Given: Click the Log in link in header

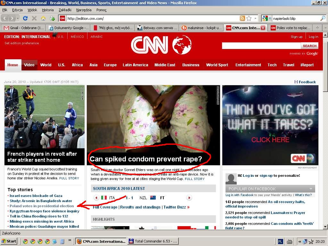Looking at the screenshot, I should [x=313, y=37].
